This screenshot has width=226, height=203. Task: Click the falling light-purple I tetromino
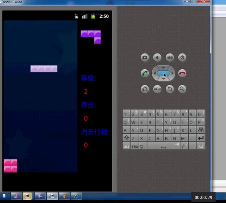[x=44, y=69]
